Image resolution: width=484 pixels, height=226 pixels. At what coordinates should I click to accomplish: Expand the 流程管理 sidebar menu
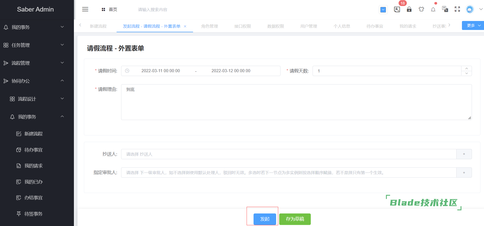tap(37, 63)
